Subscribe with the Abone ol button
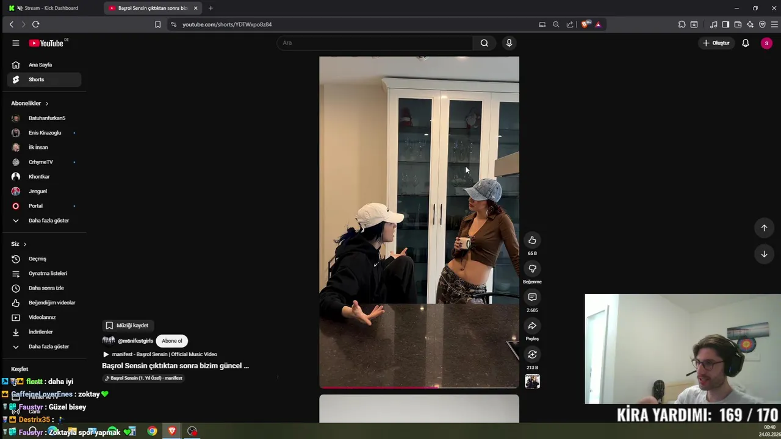This screenshot has height=439, width=781. (x=172, y=341)
